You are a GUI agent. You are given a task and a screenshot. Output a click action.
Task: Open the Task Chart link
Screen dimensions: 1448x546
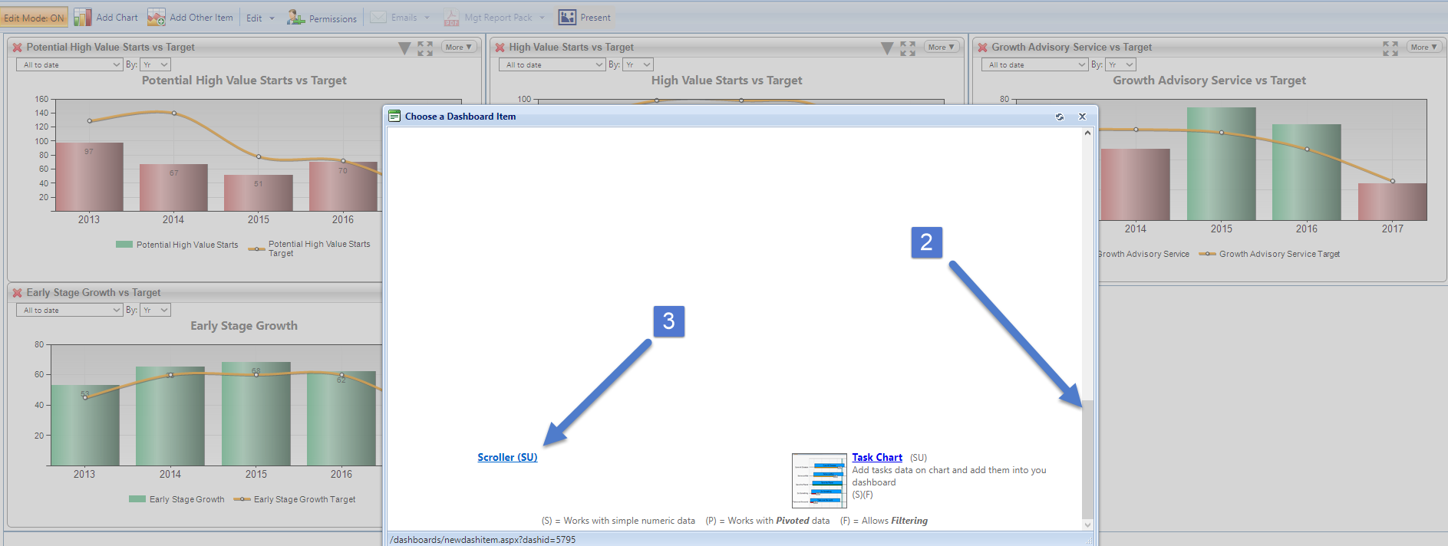click(x=877, y=458)
